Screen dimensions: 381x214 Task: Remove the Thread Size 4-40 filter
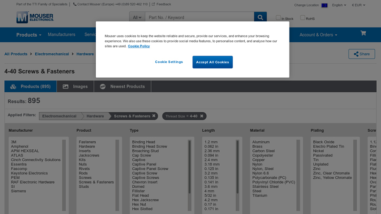[201, 116]
